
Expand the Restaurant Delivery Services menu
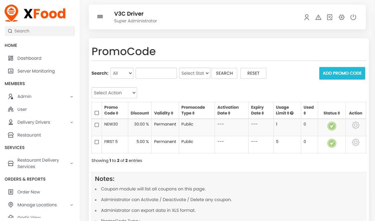pyautogui.click(x=39, y=163)
